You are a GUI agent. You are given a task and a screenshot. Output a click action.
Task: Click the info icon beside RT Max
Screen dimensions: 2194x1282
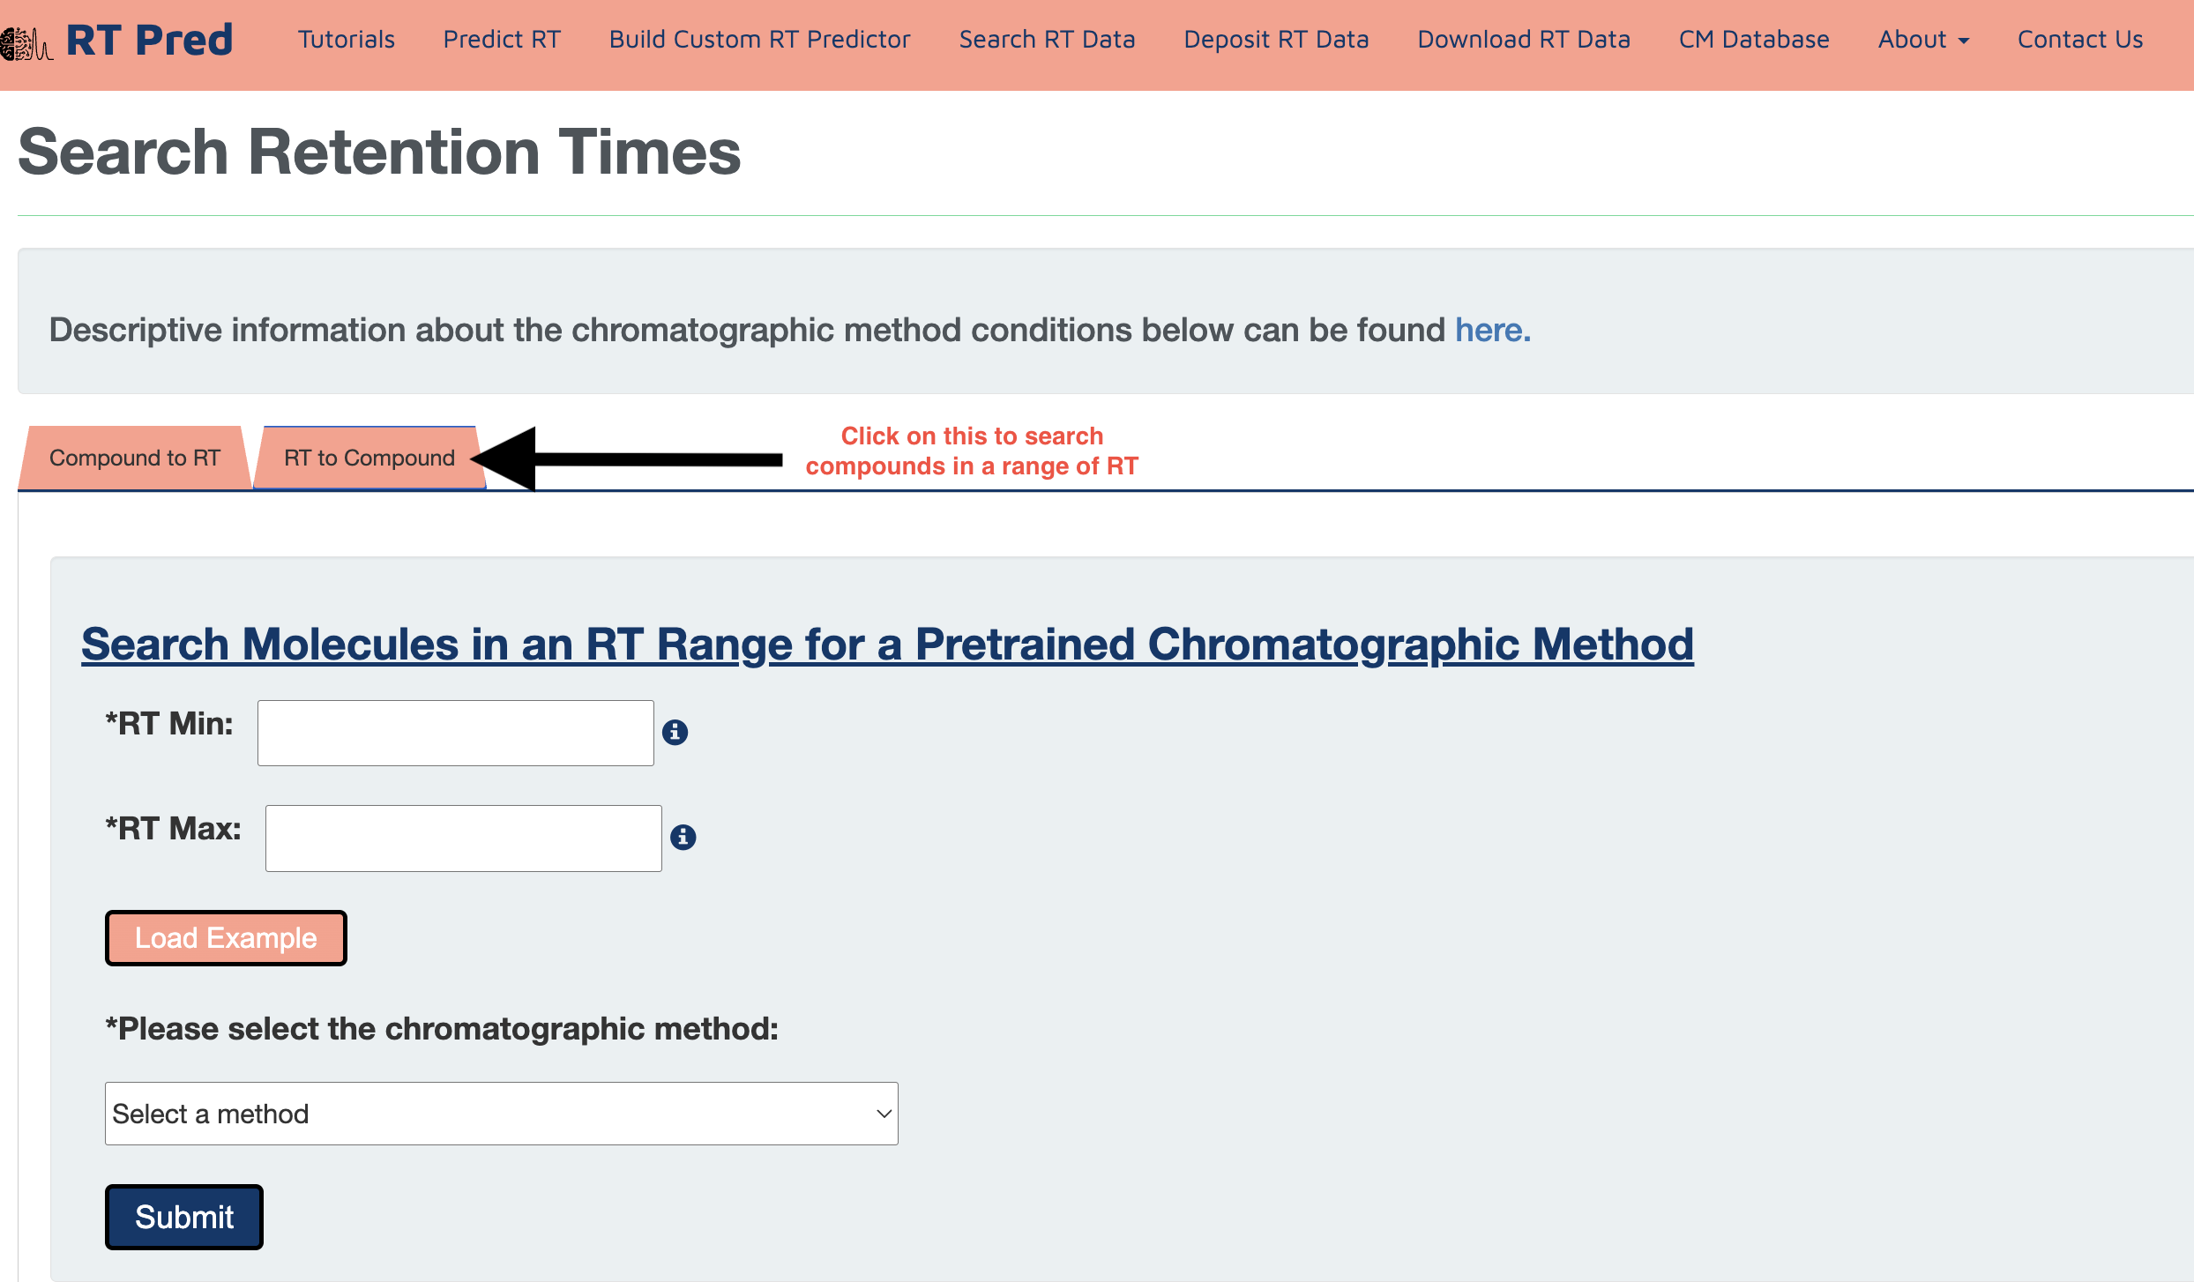pos(683,837)
